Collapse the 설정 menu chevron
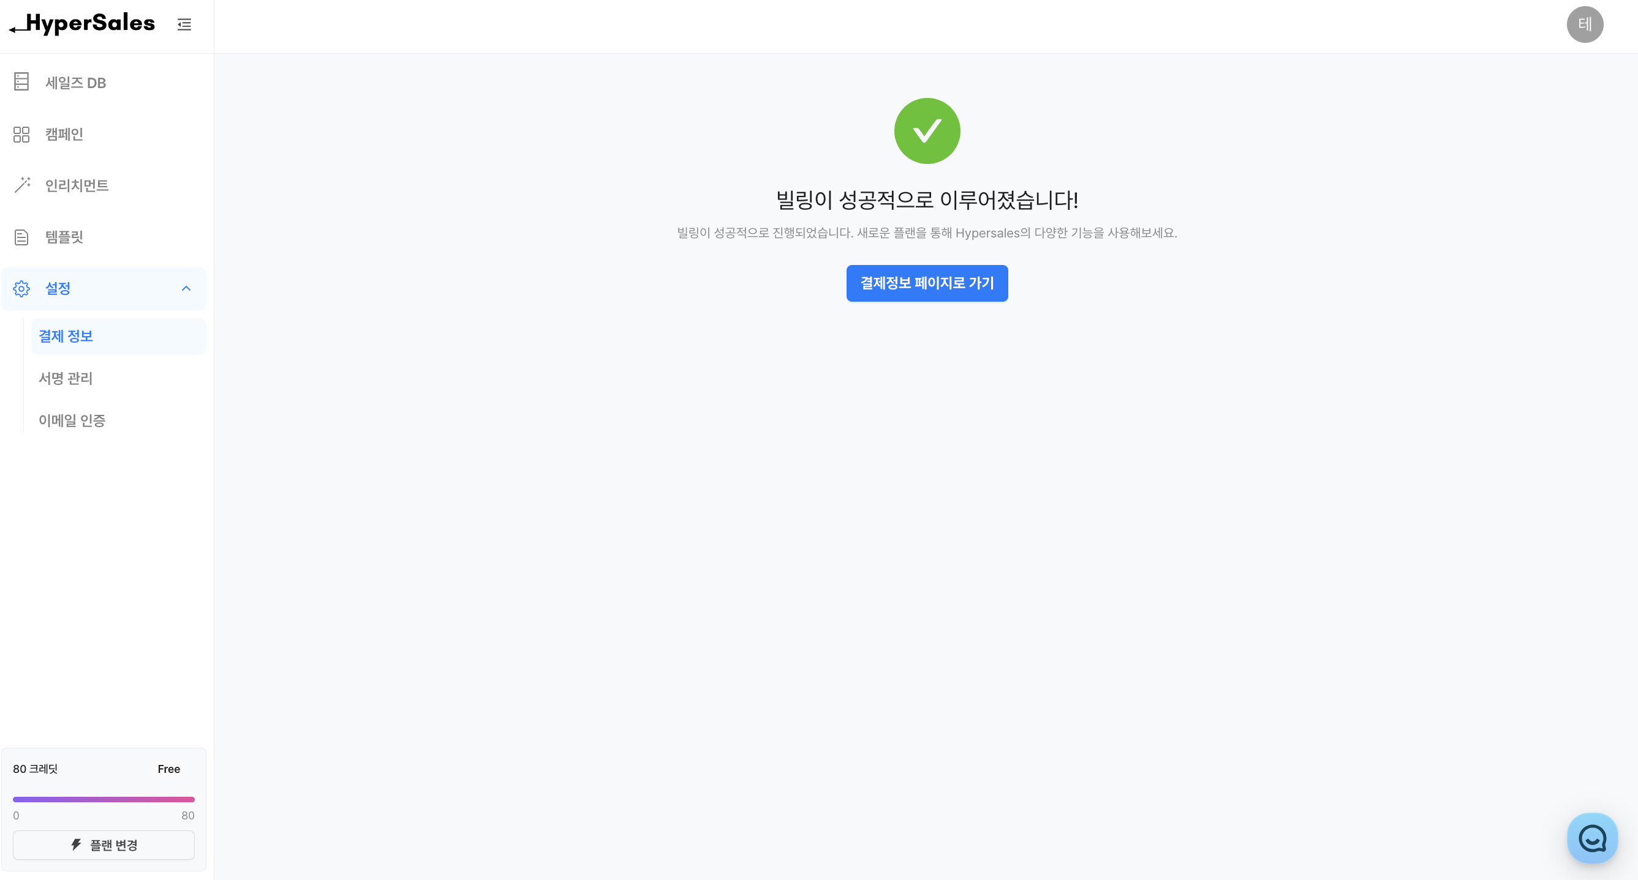Screen dimensions: 1638x880 [186, 288]
